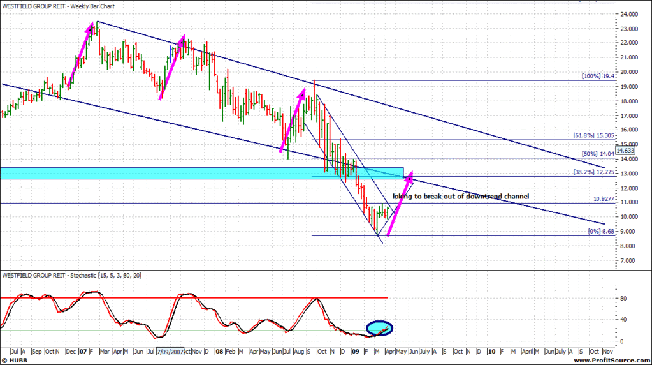Click the 16.000 price axis label

coord(629,130)
